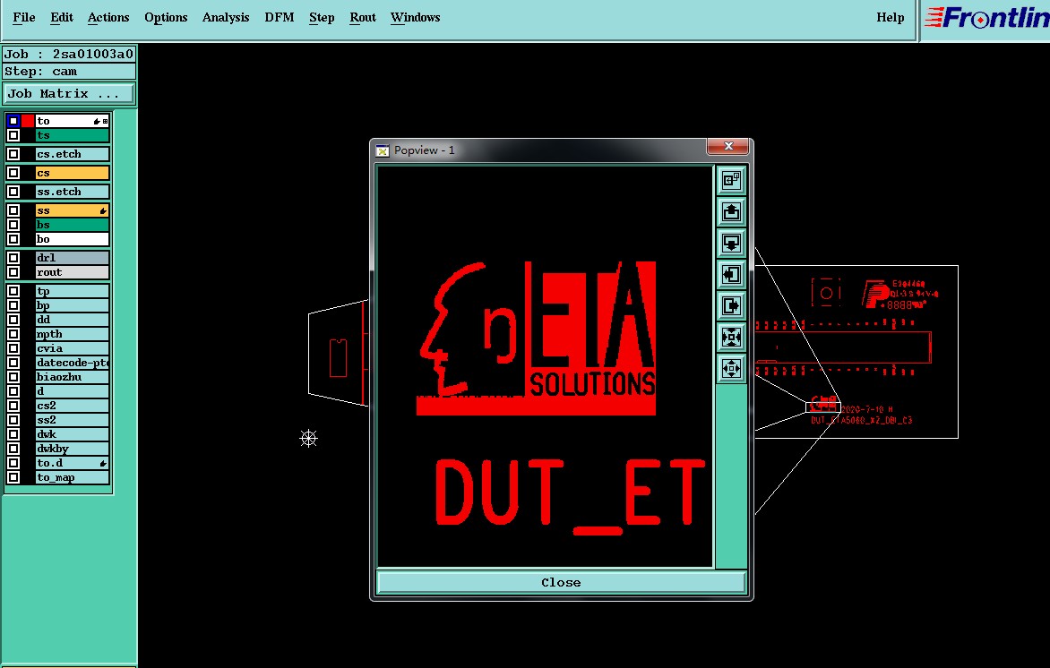Screen dimensions: 1050x668
Task: Open the Options menu
Action: 166,17
